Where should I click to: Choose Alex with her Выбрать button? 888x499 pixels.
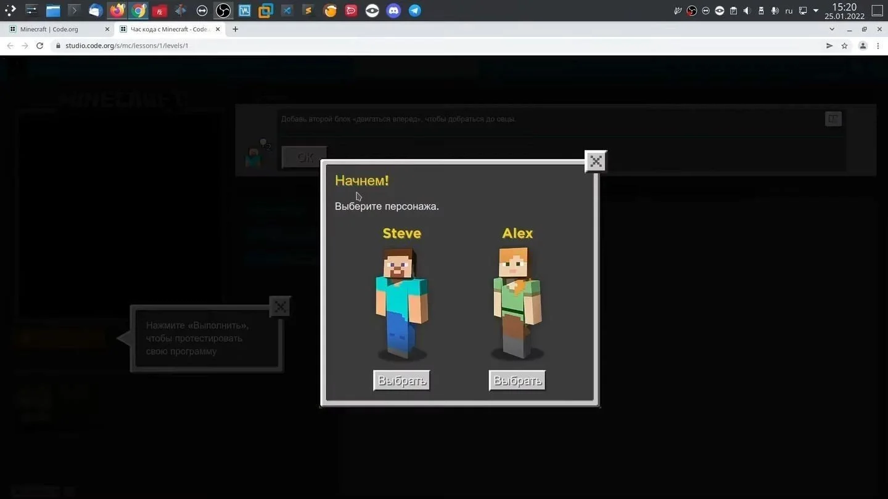(517, 381)
